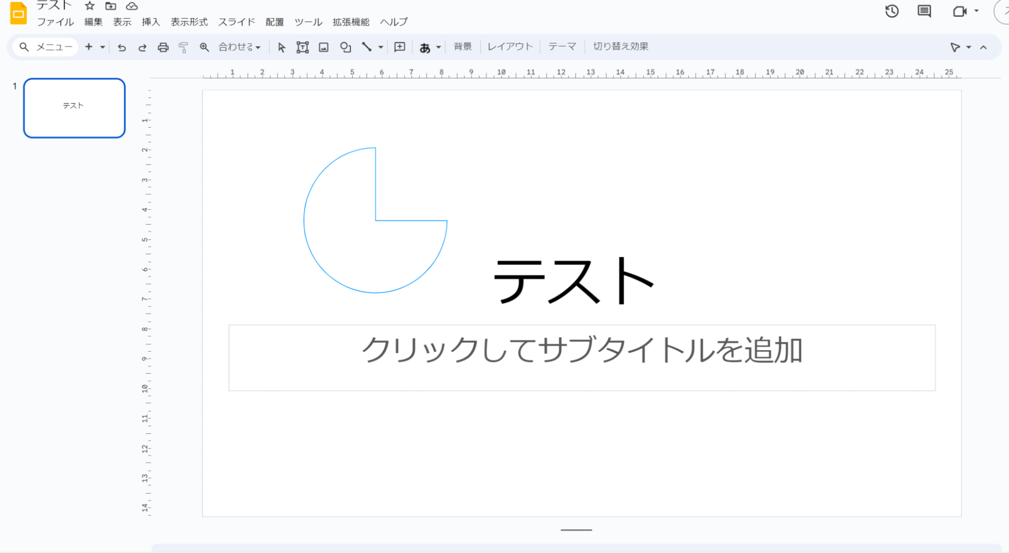
Task: Open the スライド menu
Action: click(236, 22)
